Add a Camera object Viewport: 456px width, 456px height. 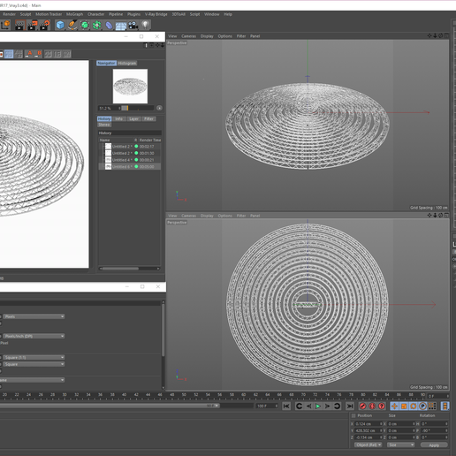(x=133, y=26)
